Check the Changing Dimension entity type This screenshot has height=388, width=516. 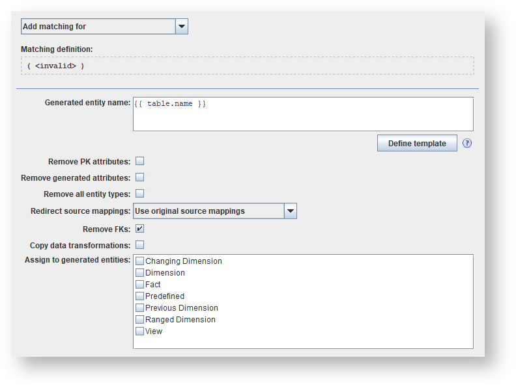pyautogui.click(x=140, y=261)
